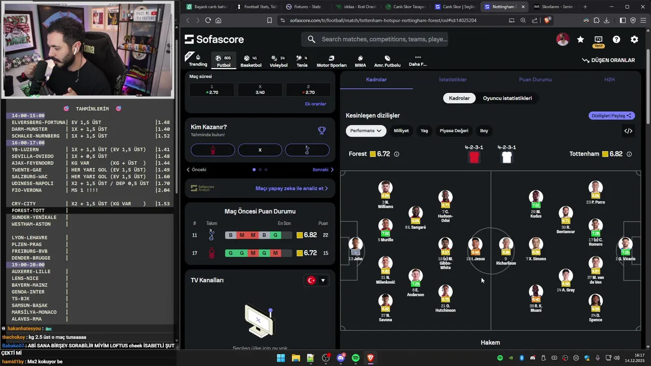The image size is (651, 366).
Task: Go to Önceki card
Action: coord(196,170)
